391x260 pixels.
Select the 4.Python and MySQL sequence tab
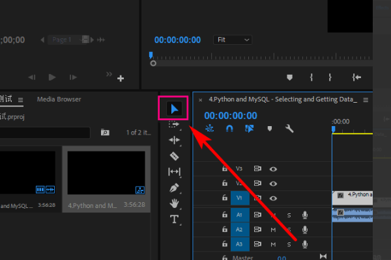click(283, 99)
